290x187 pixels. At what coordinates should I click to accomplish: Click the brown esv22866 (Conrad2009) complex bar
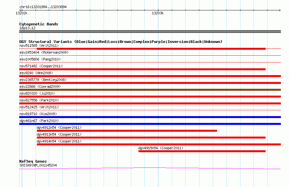(150, 90)
